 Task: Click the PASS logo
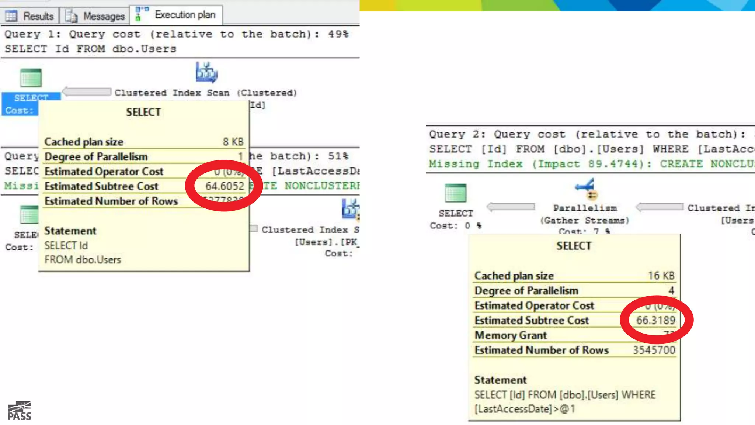20,411
